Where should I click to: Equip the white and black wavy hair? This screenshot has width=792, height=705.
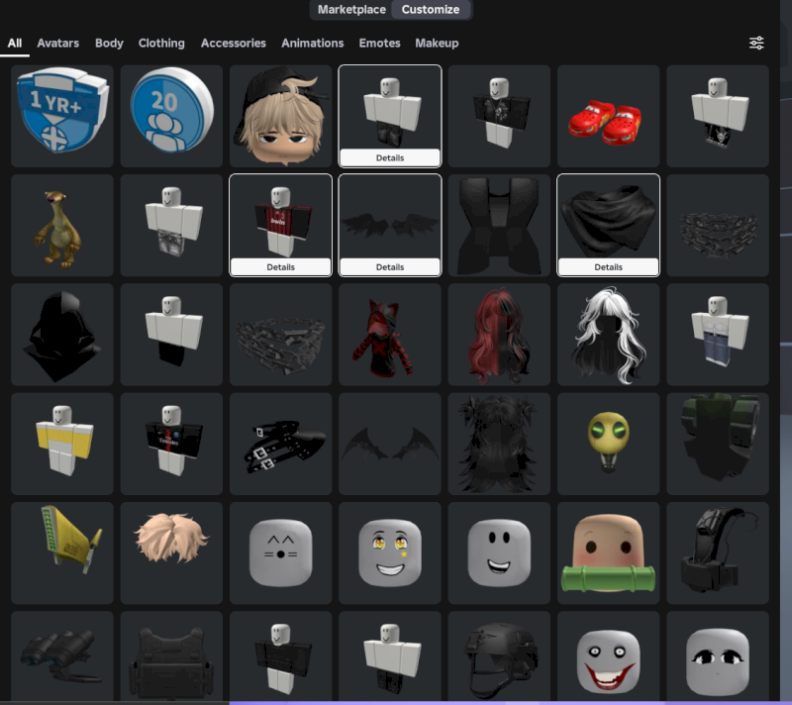pyautogui.click(x=608, y=335)
